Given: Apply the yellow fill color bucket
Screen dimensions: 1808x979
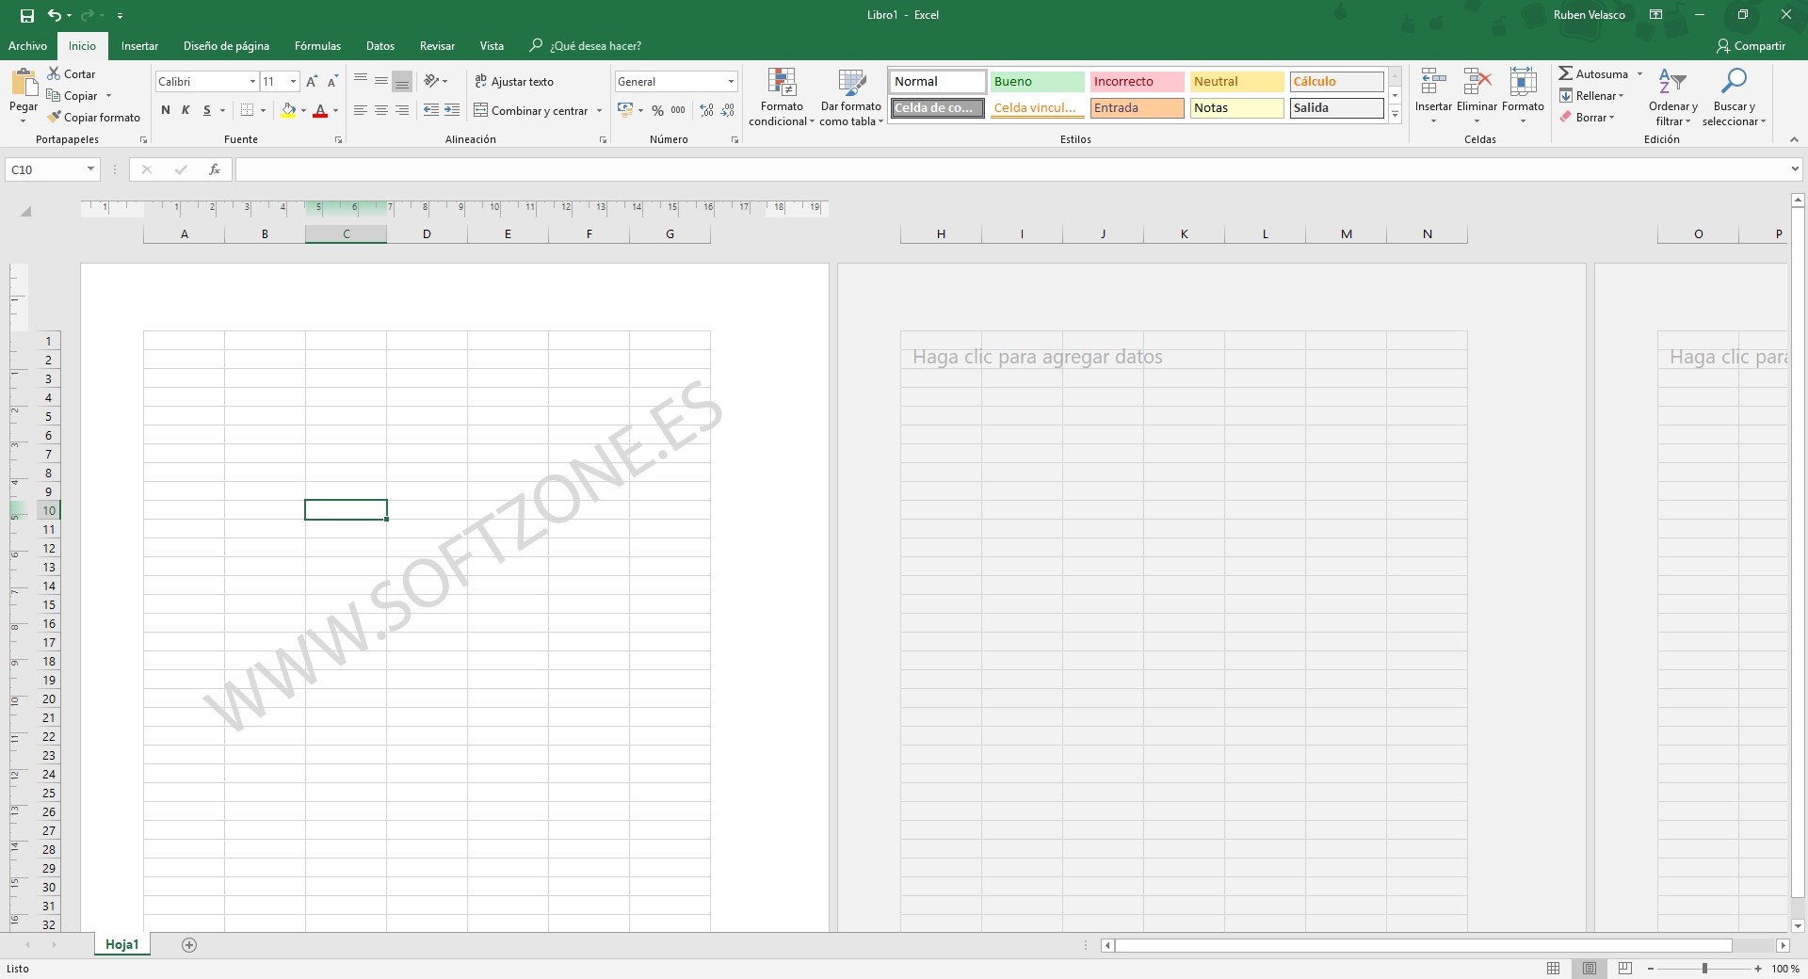Looking at the screenshot, I should (x=289, y=111).
